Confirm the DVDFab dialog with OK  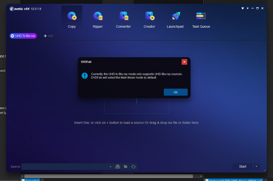pyautogui.click(x=175, y=92)
